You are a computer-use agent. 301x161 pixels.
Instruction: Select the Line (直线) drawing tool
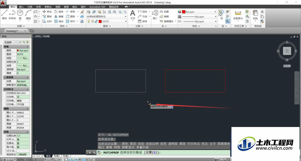pyautogui.click(x=4, y=14)
